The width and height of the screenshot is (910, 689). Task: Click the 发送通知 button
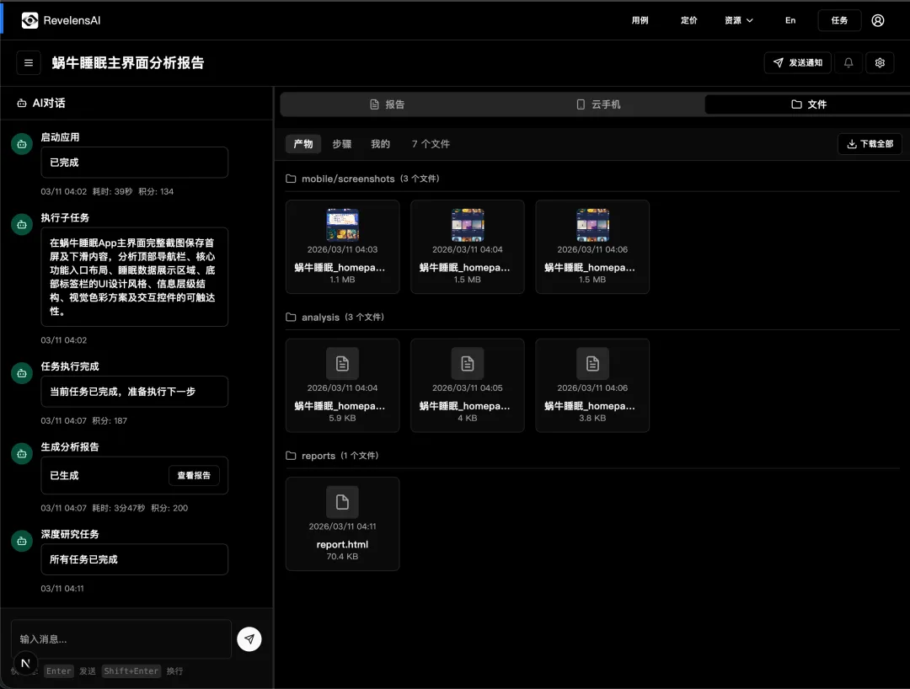click(x=797, y=62)
